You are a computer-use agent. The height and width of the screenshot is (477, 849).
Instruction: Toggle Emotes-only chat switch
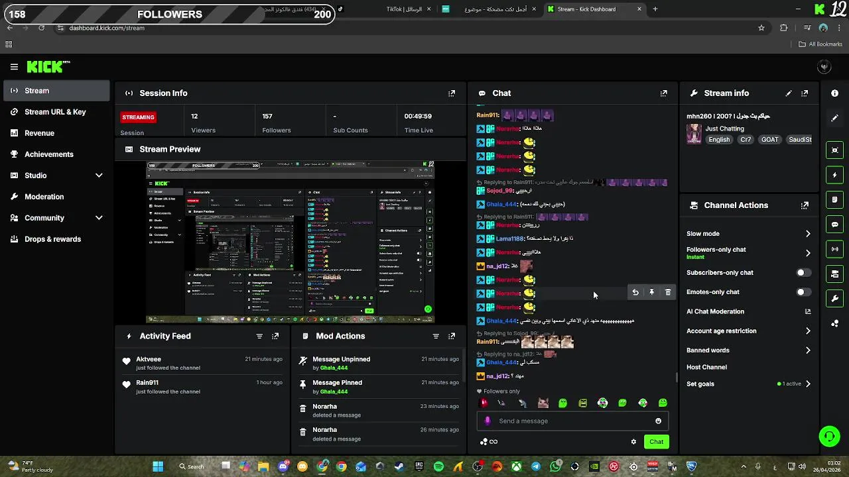point(803,292)
